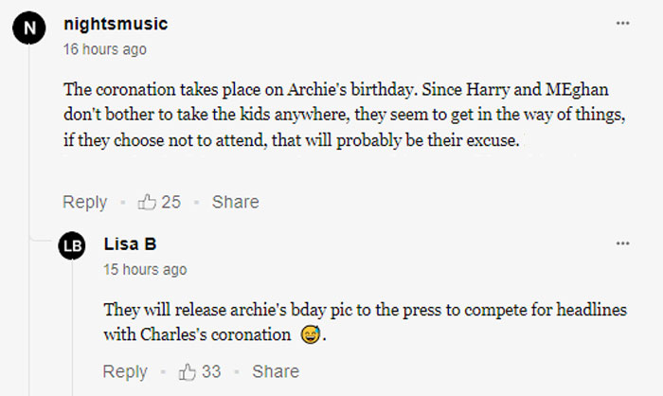Like the nightsmusic comment with thumbs-up

[x=148, y=202]
